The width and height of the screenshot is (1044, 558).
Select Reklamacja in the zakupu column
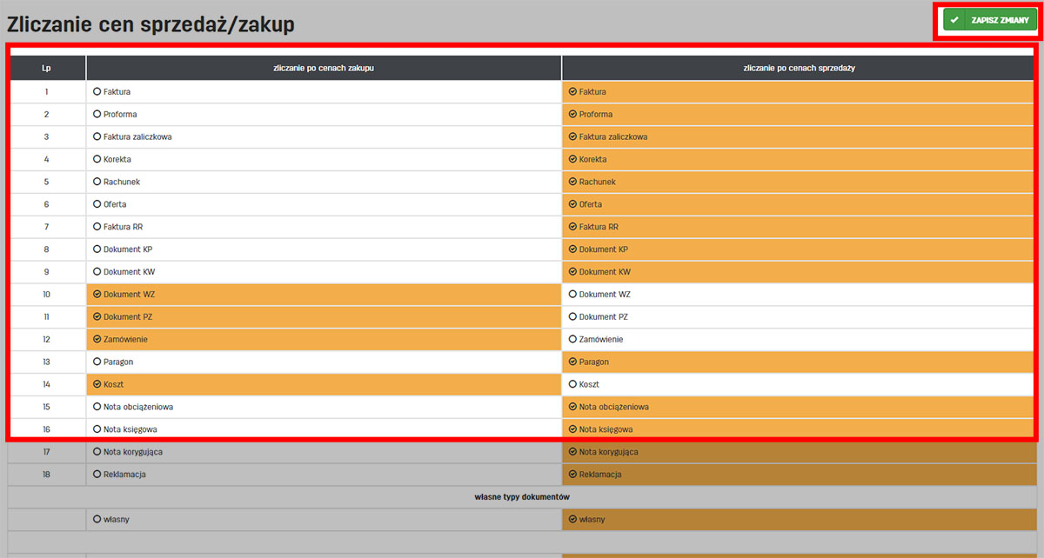[x=97, y=475]
